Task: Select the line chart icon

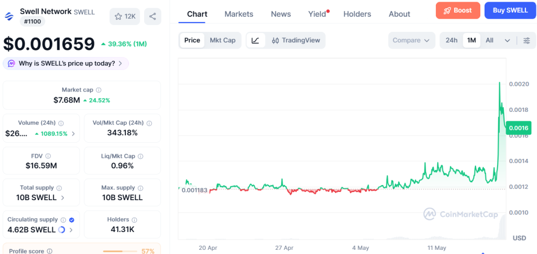Action: pos(255,40)
